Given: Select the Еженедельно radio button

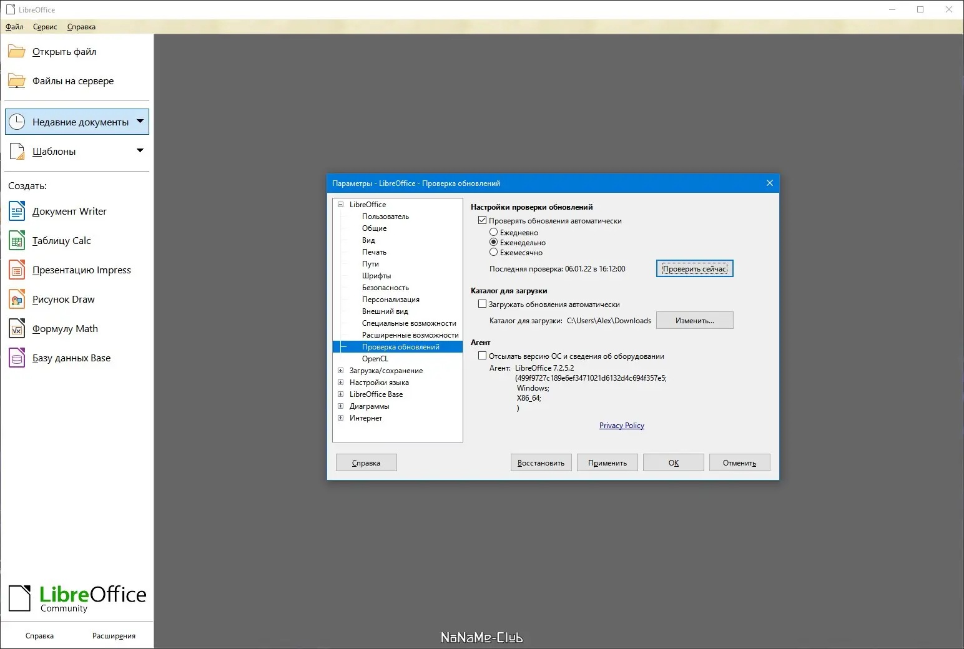Looking at the screenshot, I should 494,242.
